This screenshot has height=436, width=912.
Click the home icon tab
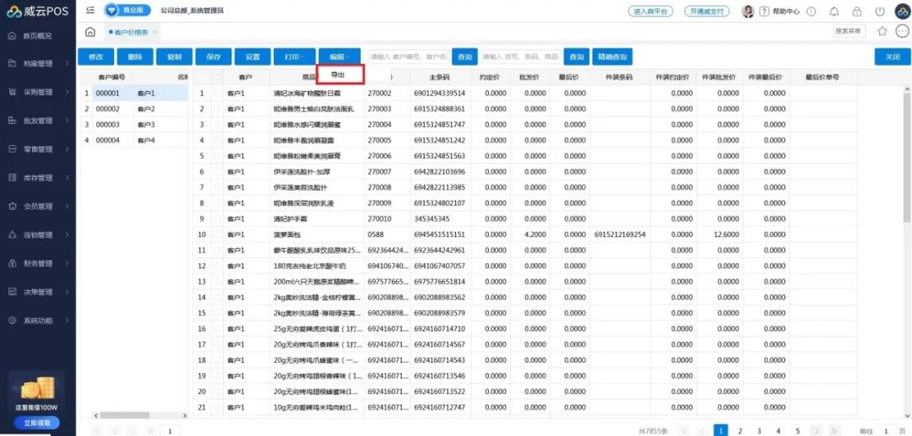coord(90,32)
